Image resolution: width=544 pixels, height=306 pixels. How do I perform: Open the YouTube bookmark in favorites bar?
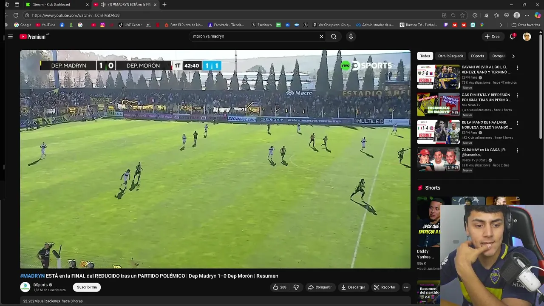point(45,25)
